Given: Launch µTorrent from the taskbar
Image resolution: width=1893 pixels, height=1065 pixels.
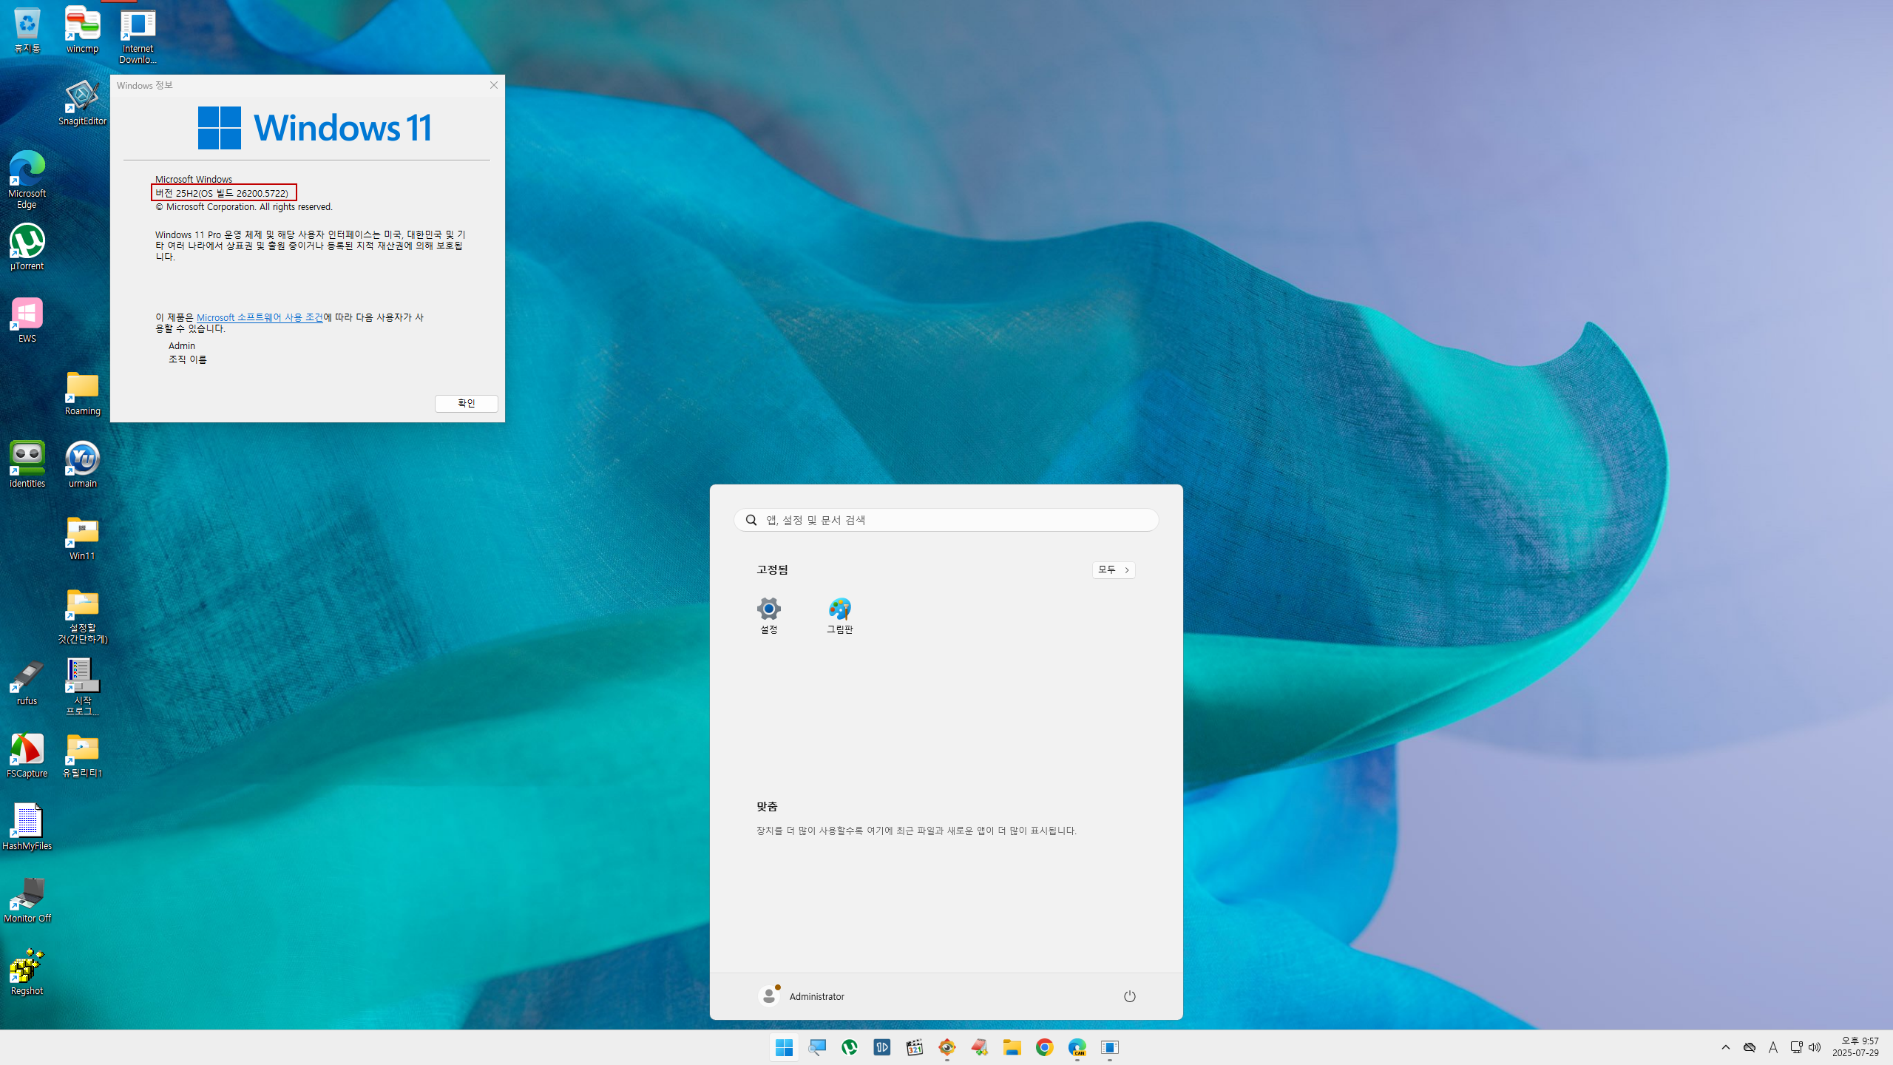Looking at the screenshot, I should tap(849, 1047).
